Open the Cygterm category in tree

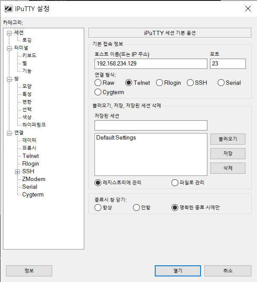(32, 195)
